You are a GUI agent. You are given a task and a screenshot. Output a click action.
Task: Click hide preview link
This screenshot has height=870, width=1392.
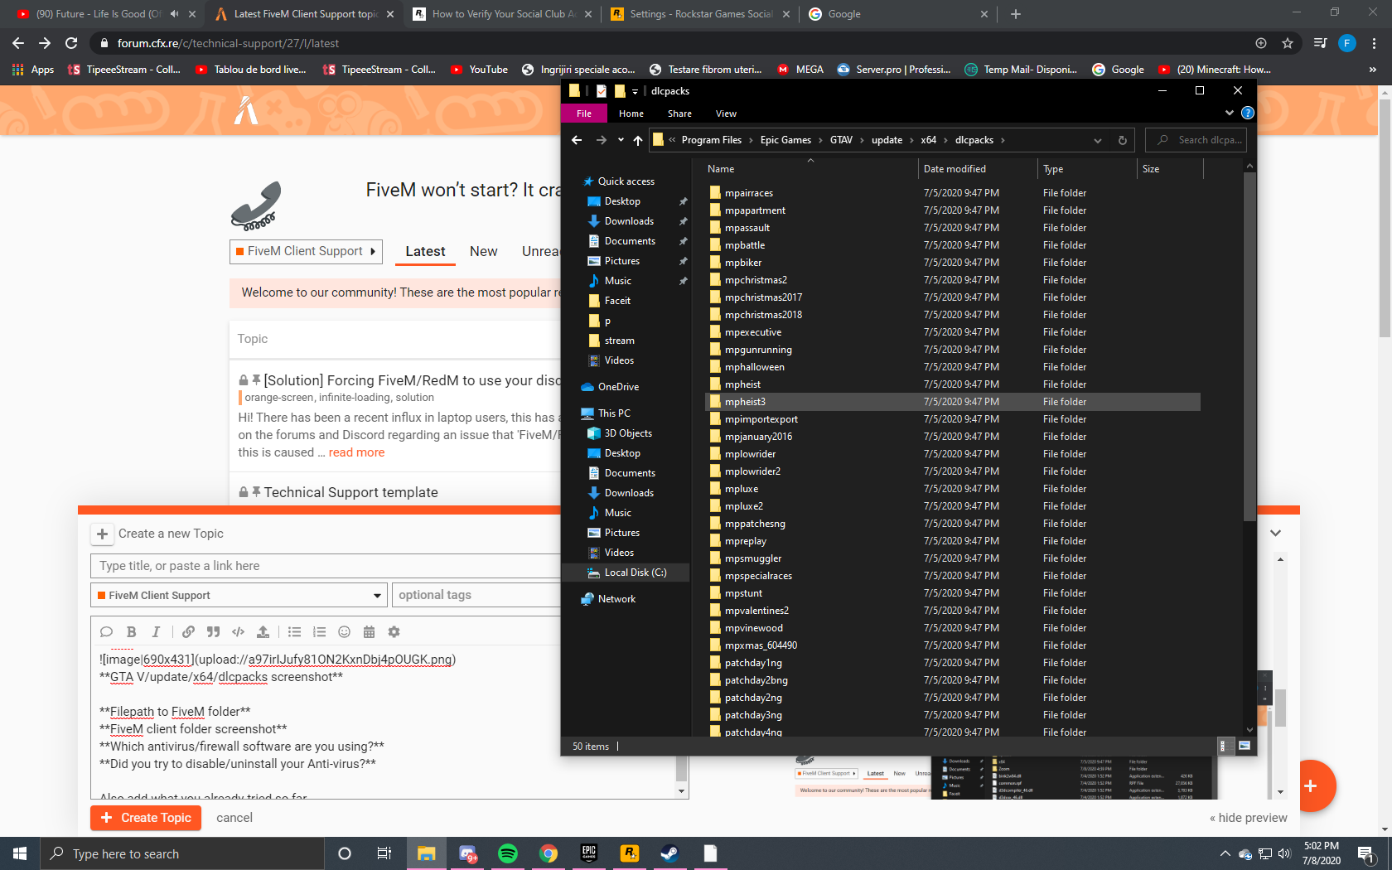1249,818
